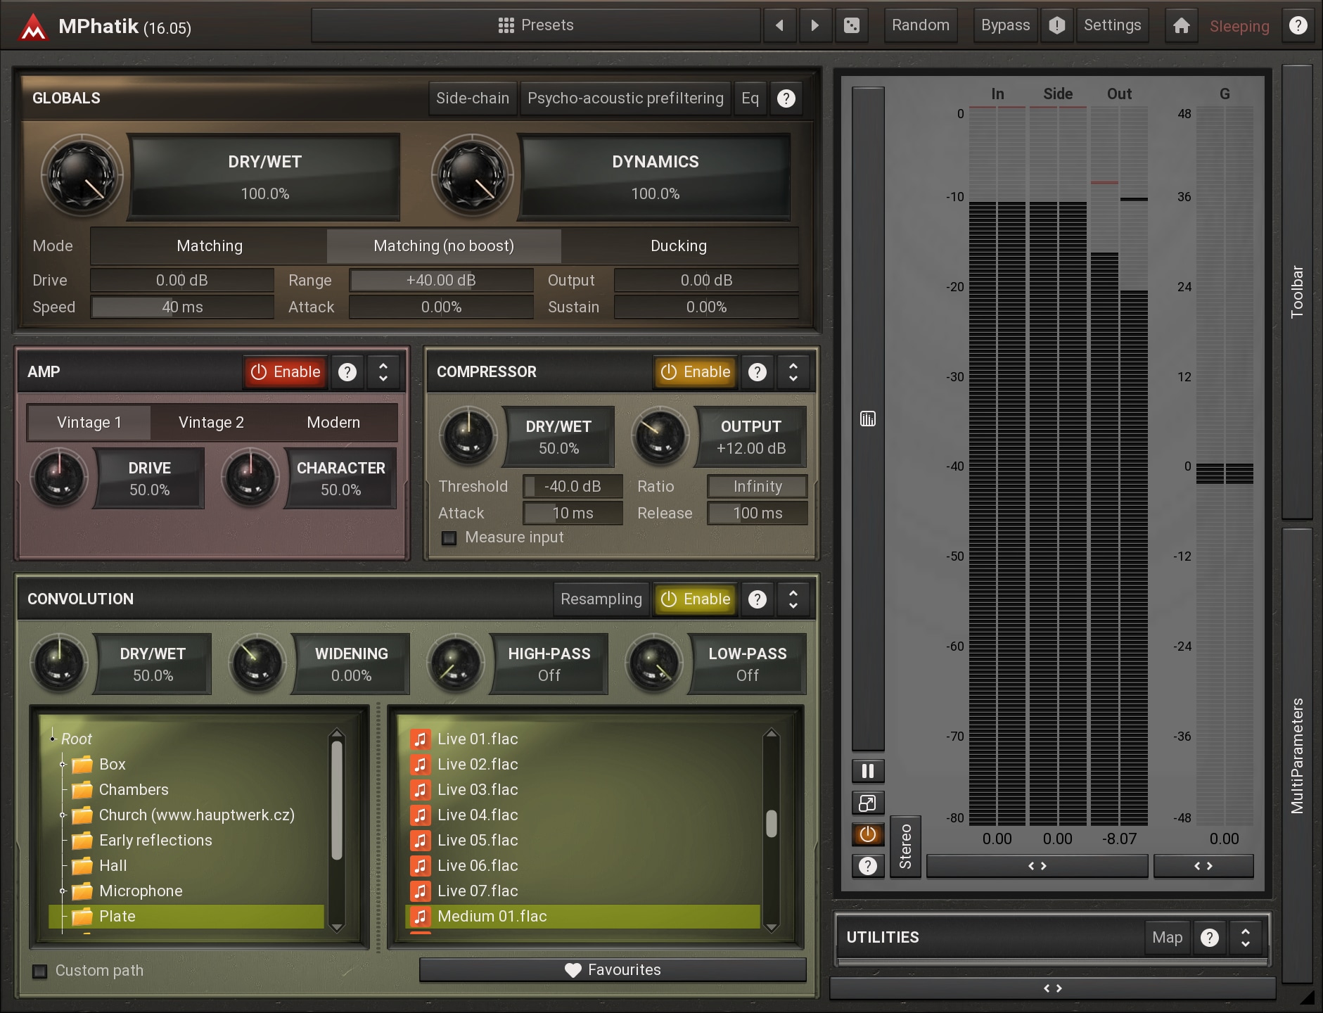Click the exclamation panic icon next to Bypass

(x=1056, y=25)
